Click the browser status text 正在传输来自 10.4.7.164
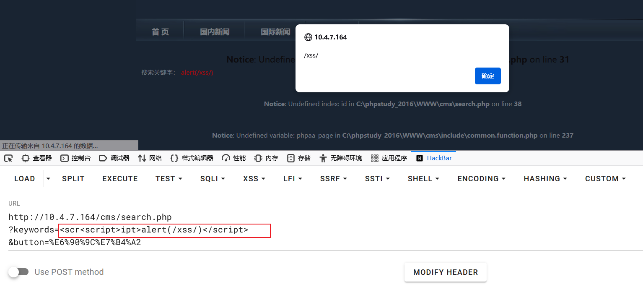The width and height of the screenshot is (643, 295). coord(50,146)
